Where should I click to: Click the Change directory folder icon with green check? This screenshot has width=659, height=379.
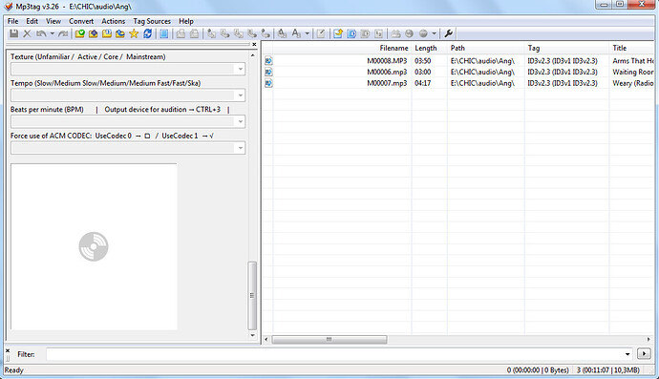click(x=80, y=33)
